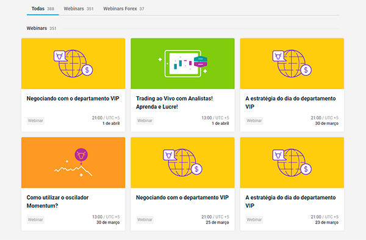Open 'A estratégia do dia' 30 de março webinar
Image resolution: width=366 pixels, height=240 pixels.
290,102
